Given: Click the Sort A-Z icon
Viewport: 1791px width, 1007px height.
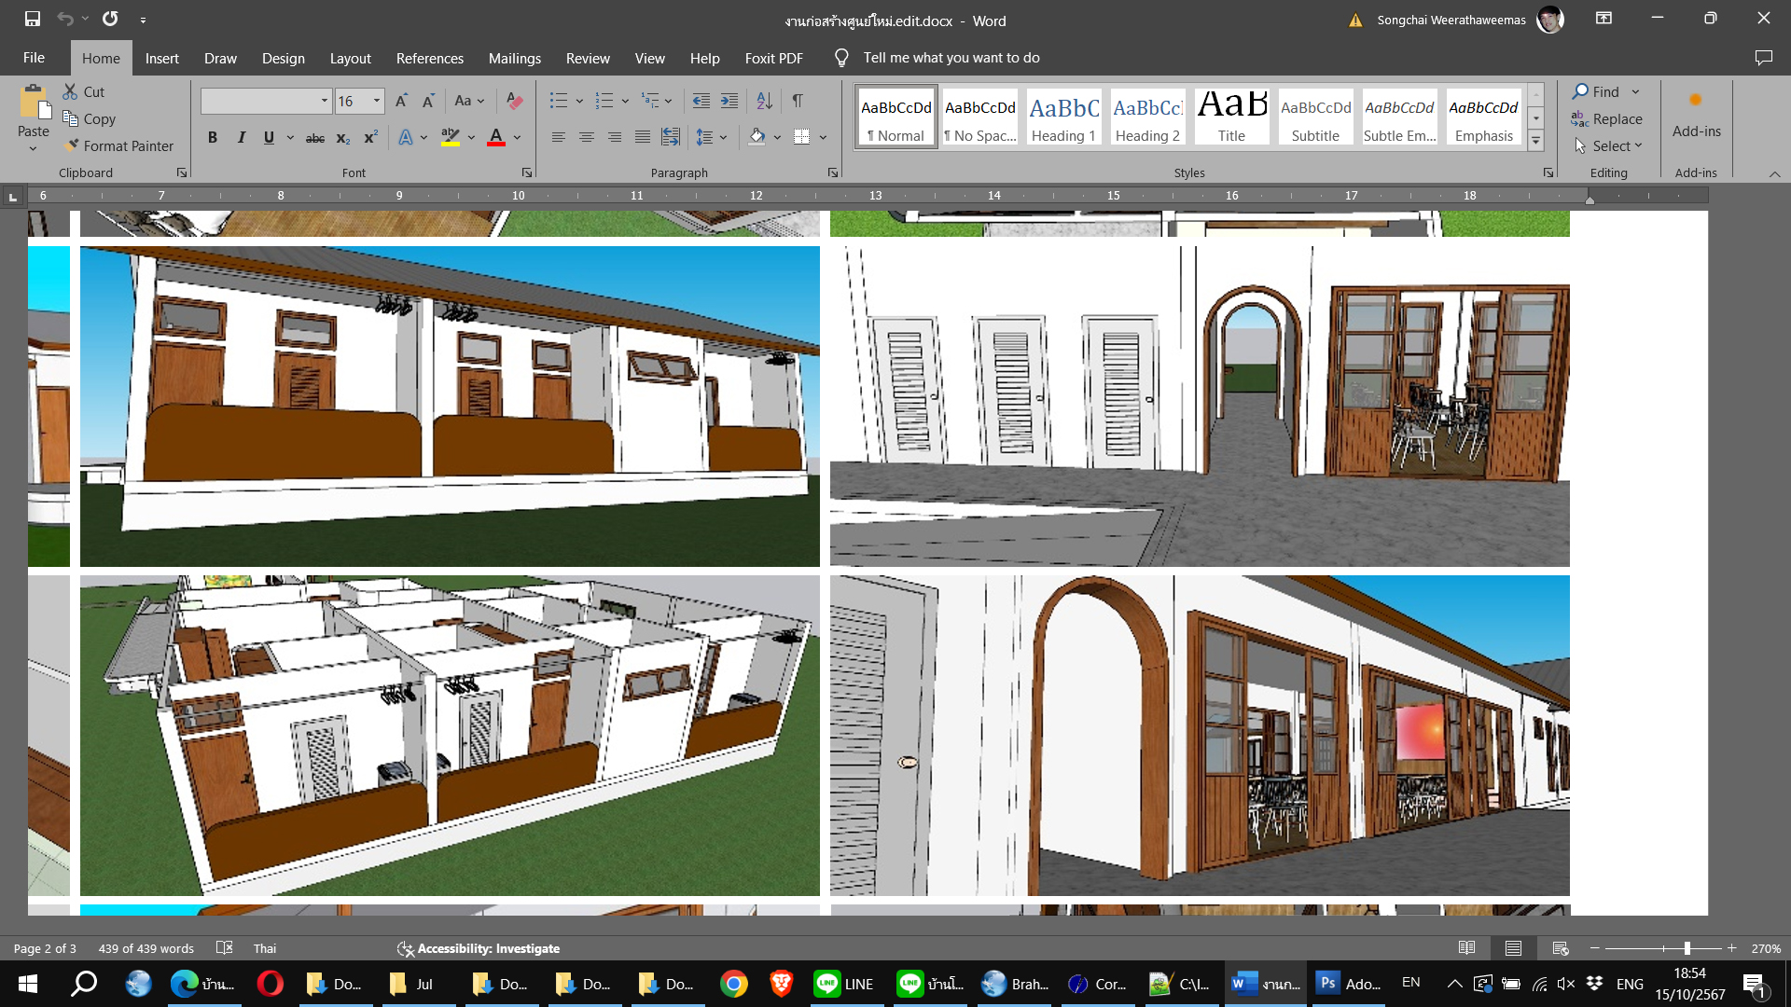Looking at the screenshot, I should [x=764, y=101].
